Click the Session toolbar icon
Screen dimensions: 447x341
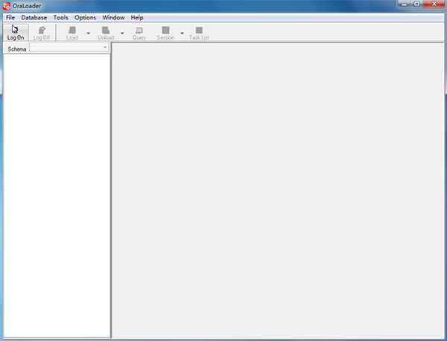coord(165,33)
